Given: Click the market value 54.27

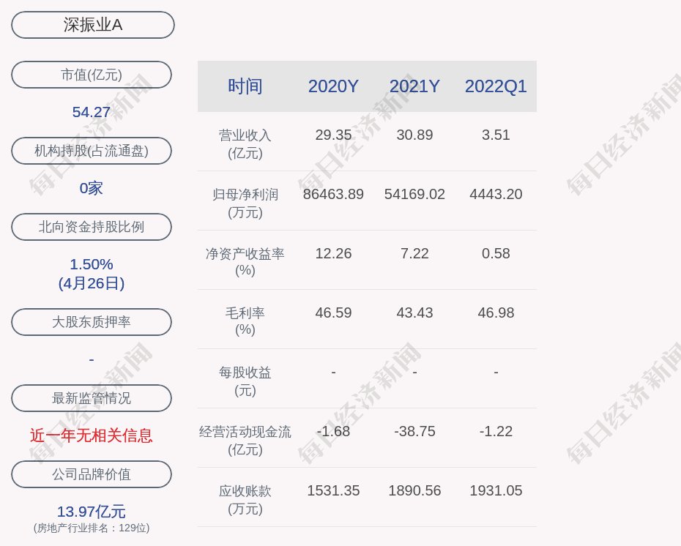Looking at the screenshot, I should [x=92, y=112].
